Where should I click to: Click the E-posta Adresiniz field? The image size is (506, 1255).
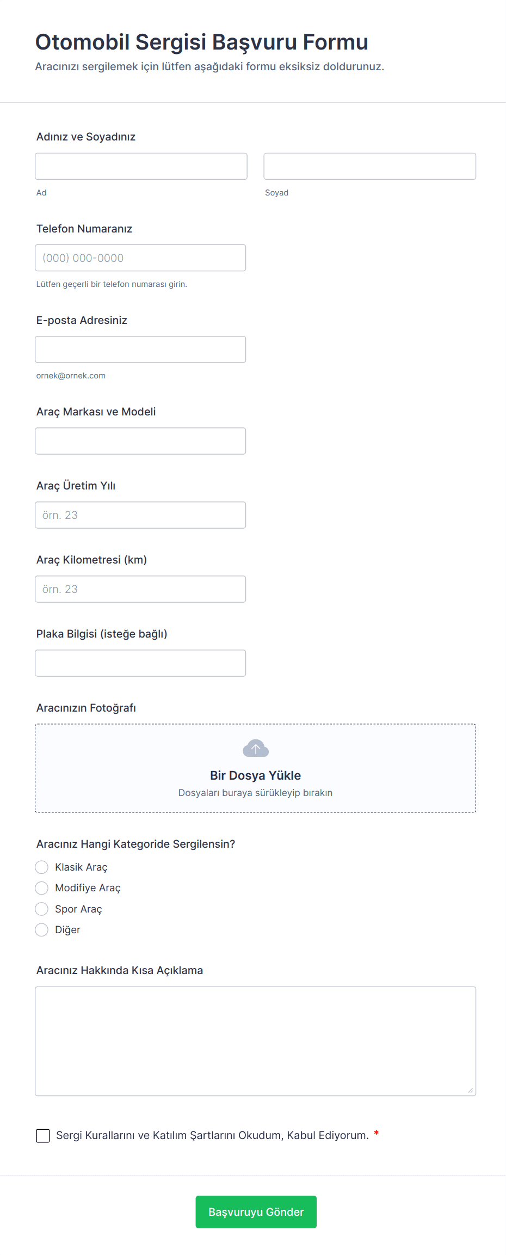pyautogui.click(x=140, y=349)
